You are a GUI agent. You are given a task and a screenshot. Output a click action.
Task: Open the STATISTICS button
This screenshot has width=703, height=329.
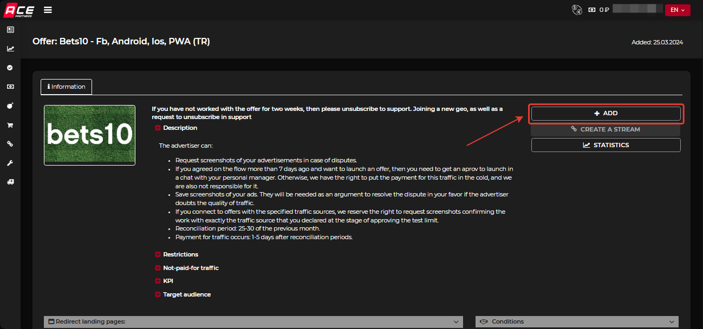tap(606, 145)
